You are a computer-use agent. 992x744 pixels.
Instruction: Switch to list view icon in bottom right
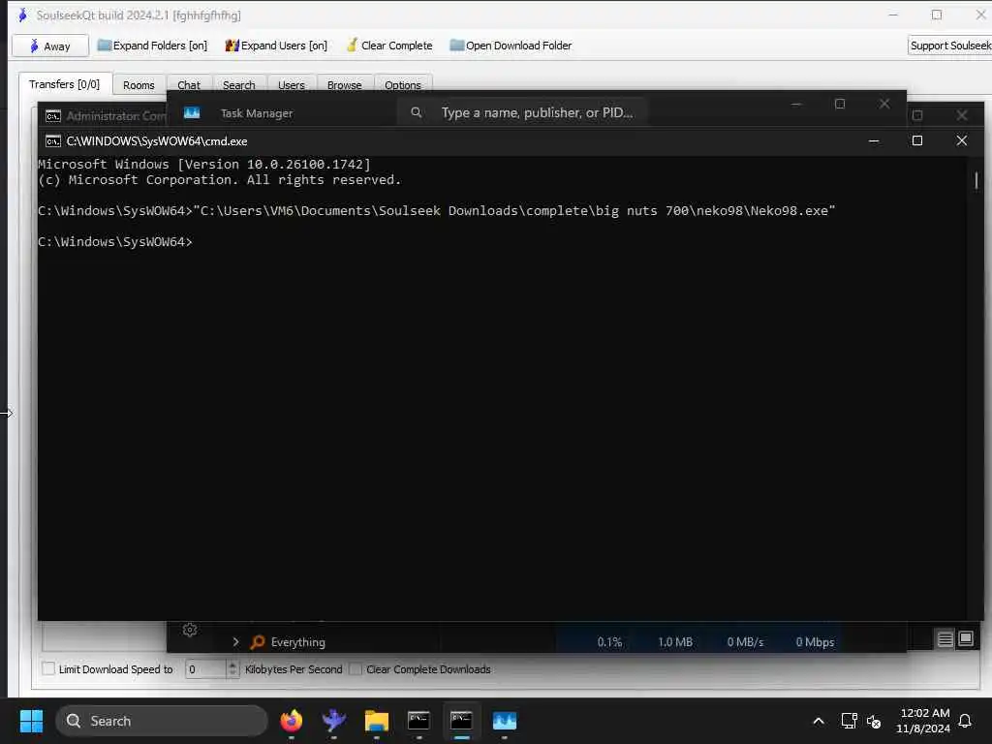pos(945,639)
